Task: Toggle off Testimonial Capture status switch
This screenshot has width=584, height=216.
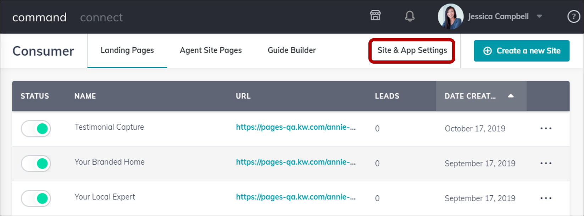Action: point(36,129)
